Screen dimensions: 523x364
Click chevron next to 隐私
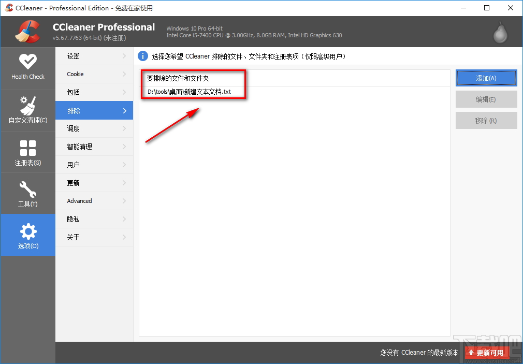click(124, 219)
